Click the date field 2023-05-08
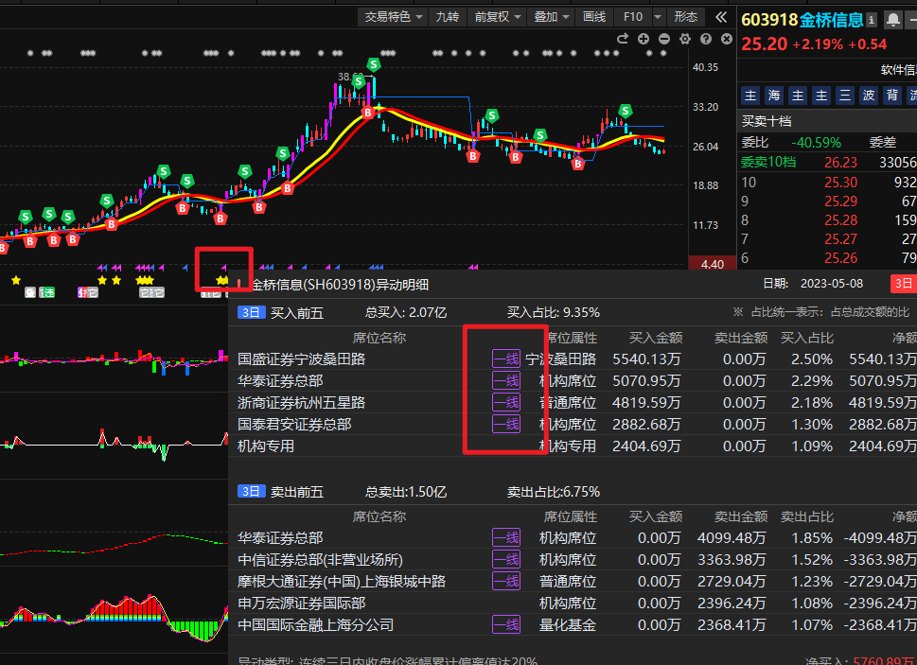Screen dimensions: 917x665 832,284
